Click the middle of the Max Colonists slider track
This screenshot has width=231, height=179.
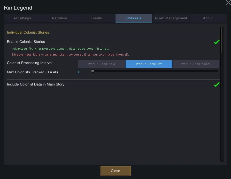point(155,71)
